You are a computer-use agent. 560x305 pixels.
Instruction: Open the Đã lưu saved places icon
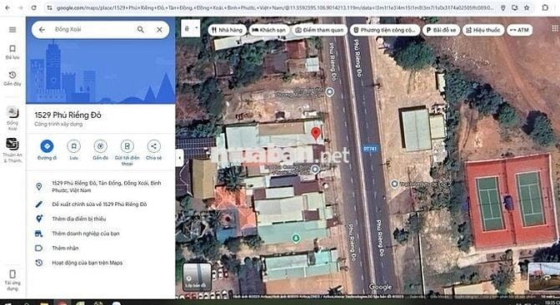point(12,52)
